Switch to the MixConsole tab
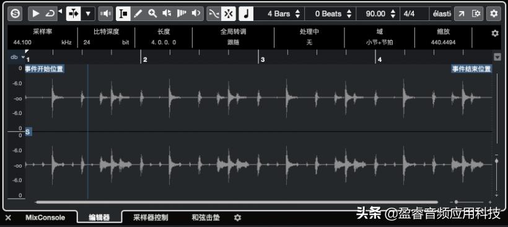The image size is (508, 227). (x=45, y=218)
